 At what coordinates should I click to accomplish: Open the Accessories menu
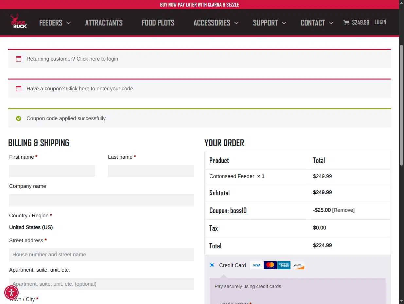[x=212, y=23]
